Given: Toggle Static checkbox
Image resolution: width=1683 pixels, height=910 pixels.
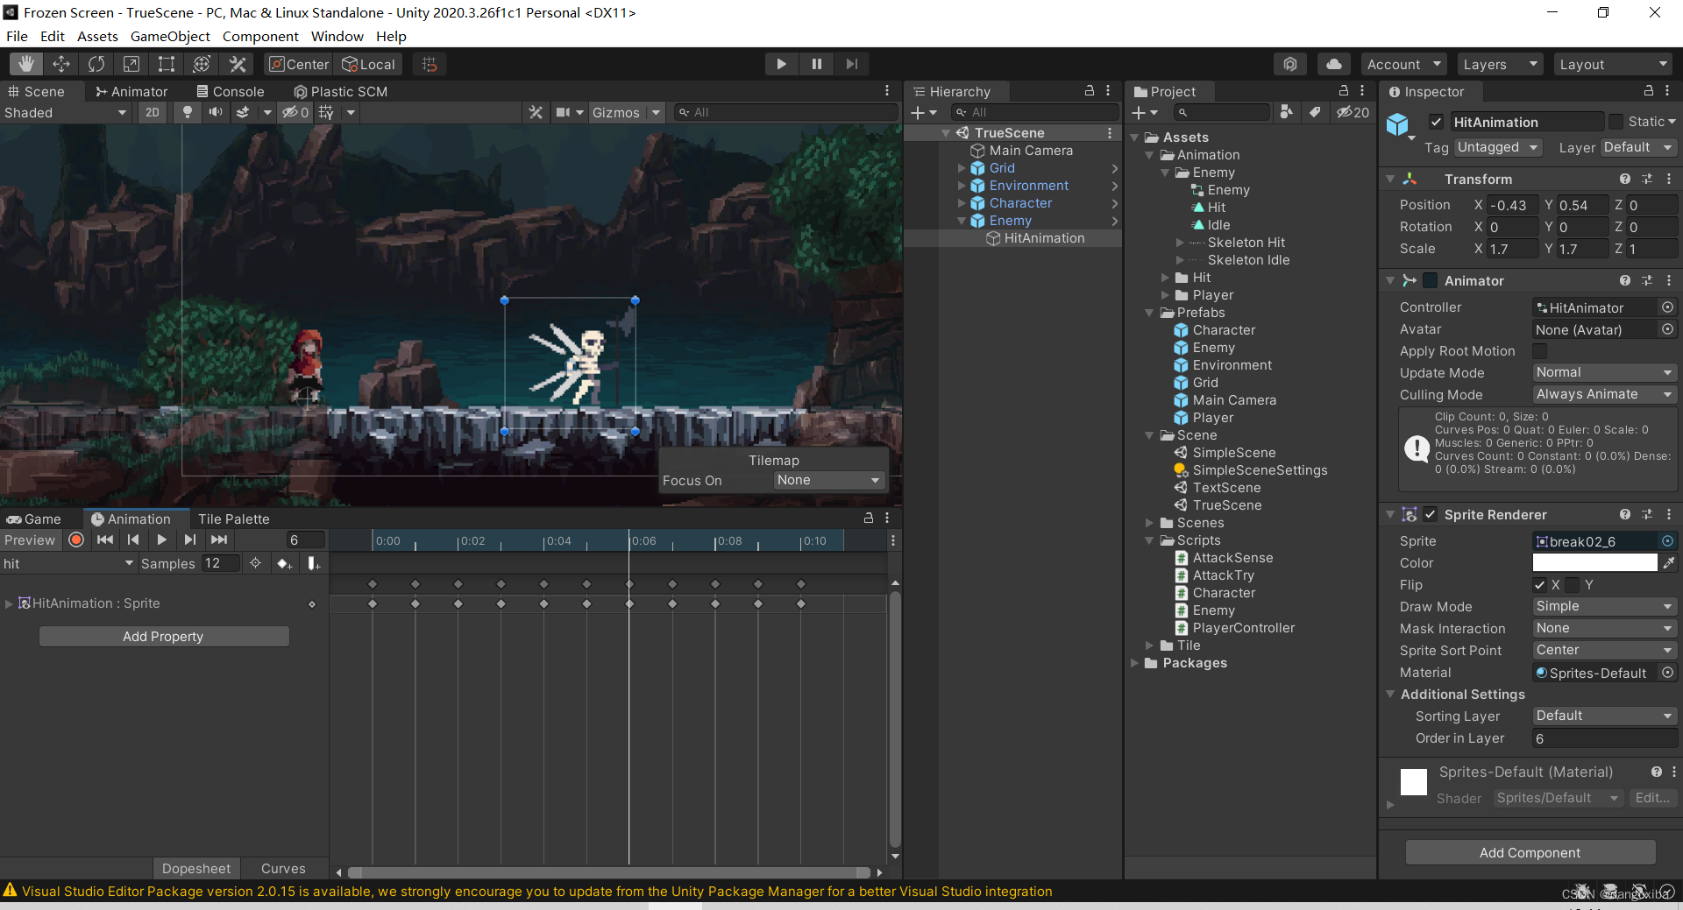Looking at the screenshot, I should (1616, 122).
